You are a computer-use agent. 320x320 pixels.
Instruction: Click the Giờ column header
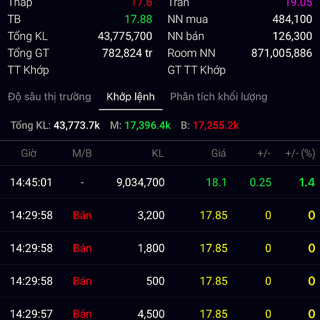click(x=29, y=153)
